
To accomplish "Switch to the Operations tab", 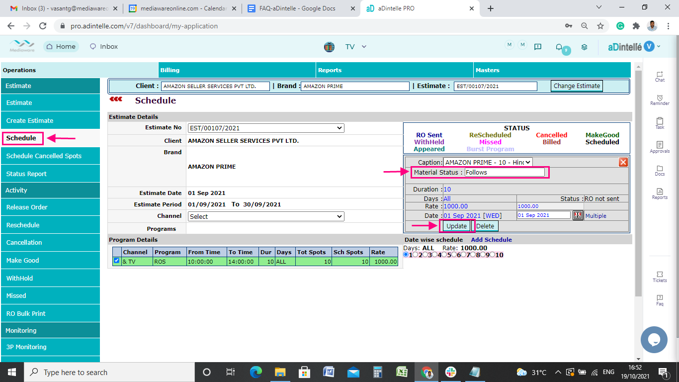I will pyautogui.click(x=80, y=70).
